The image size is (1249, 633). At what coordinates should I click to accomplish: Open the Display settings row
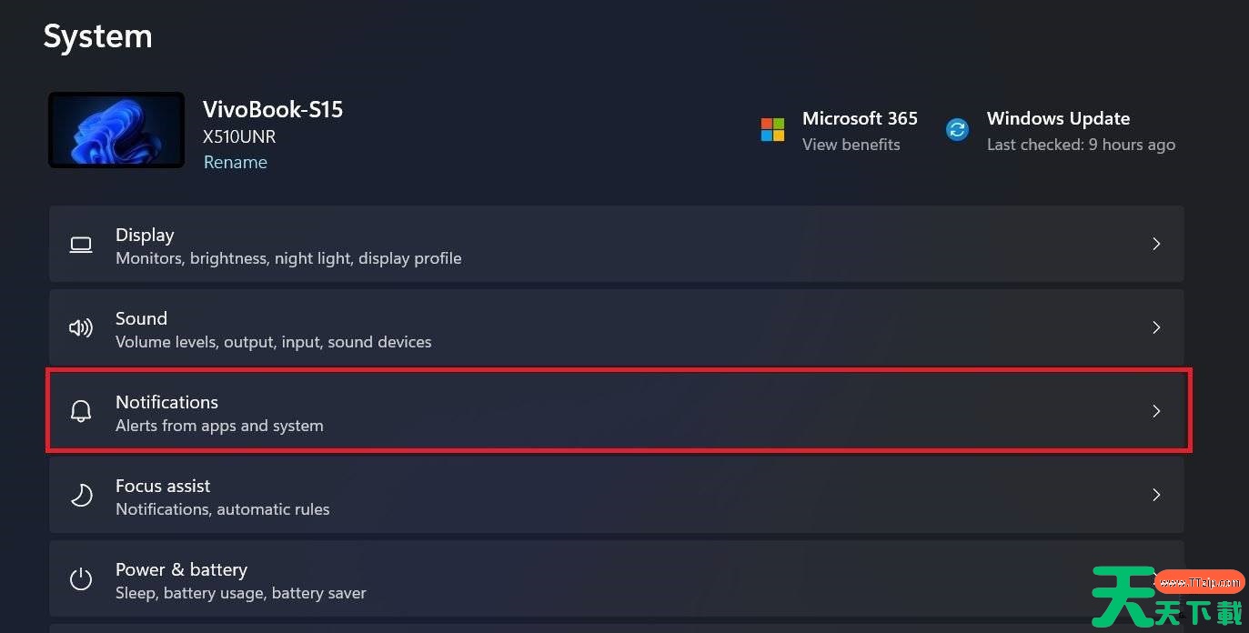click(616, 244)
